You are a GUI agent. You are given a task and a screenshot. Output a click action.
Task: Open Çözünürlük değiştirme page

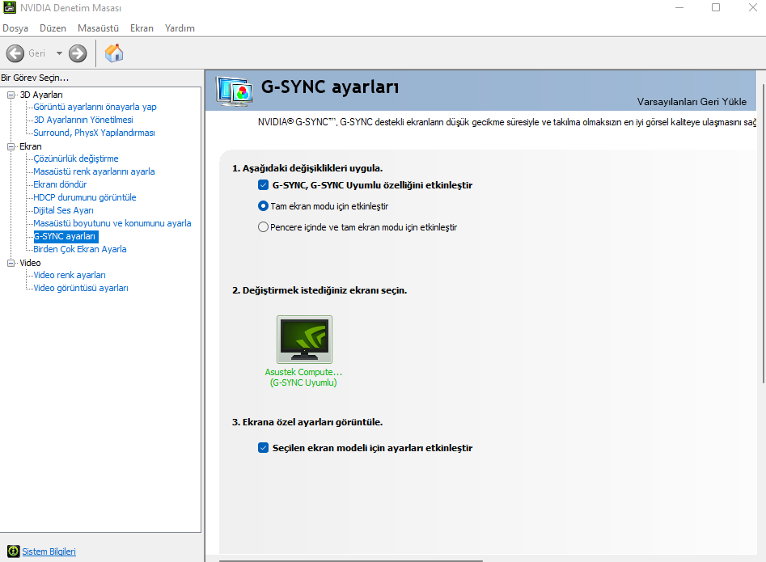click(76, 158)
